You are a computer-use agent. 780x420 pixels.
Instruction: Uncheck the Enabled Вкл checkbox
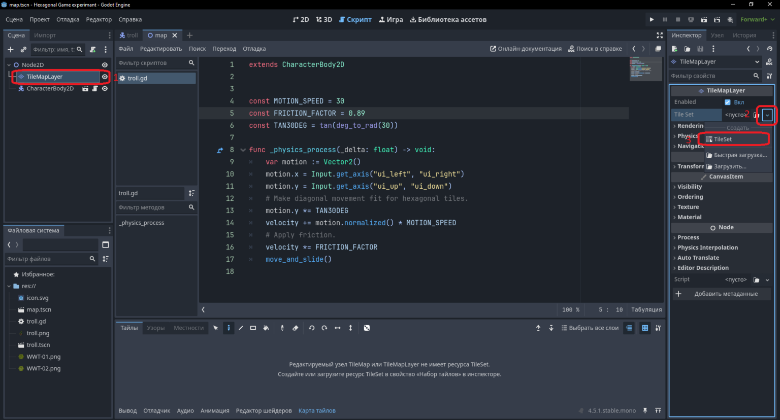point(728,102)
